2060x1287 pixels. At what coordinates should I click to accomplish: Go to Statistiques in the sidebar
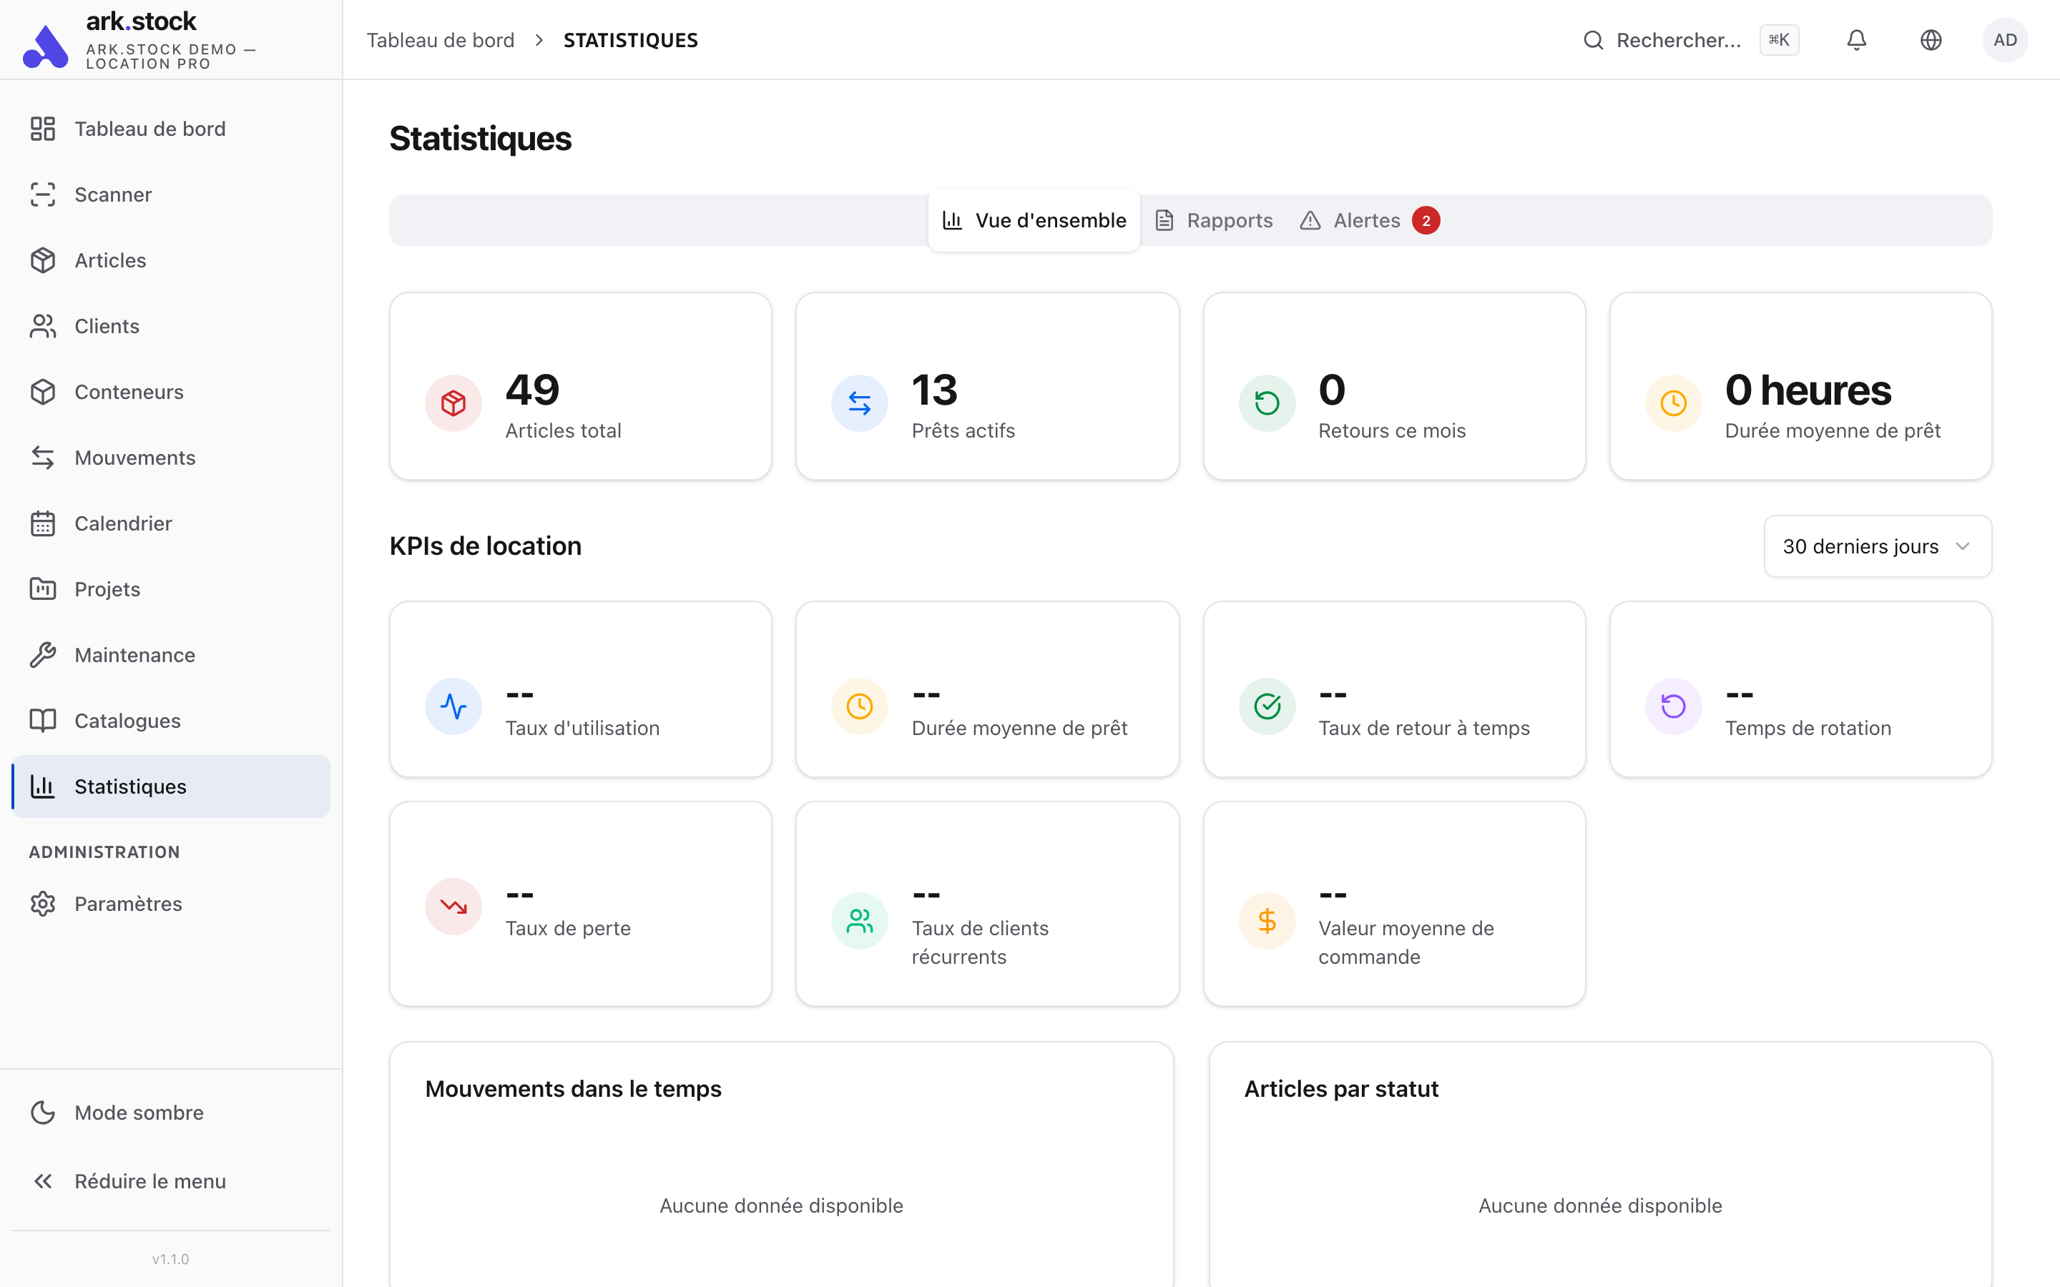click(130, 786)
